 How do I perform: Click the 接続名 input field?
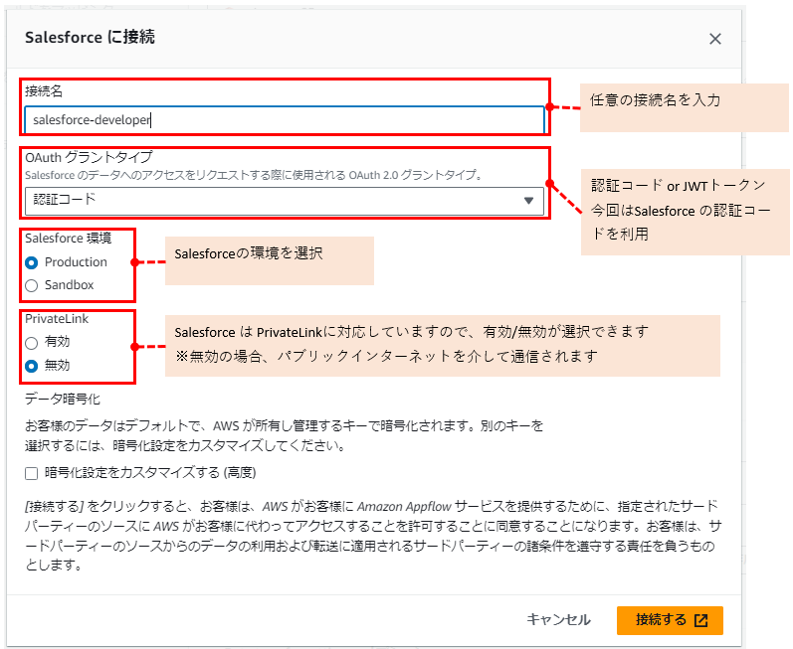pos(285,119)
